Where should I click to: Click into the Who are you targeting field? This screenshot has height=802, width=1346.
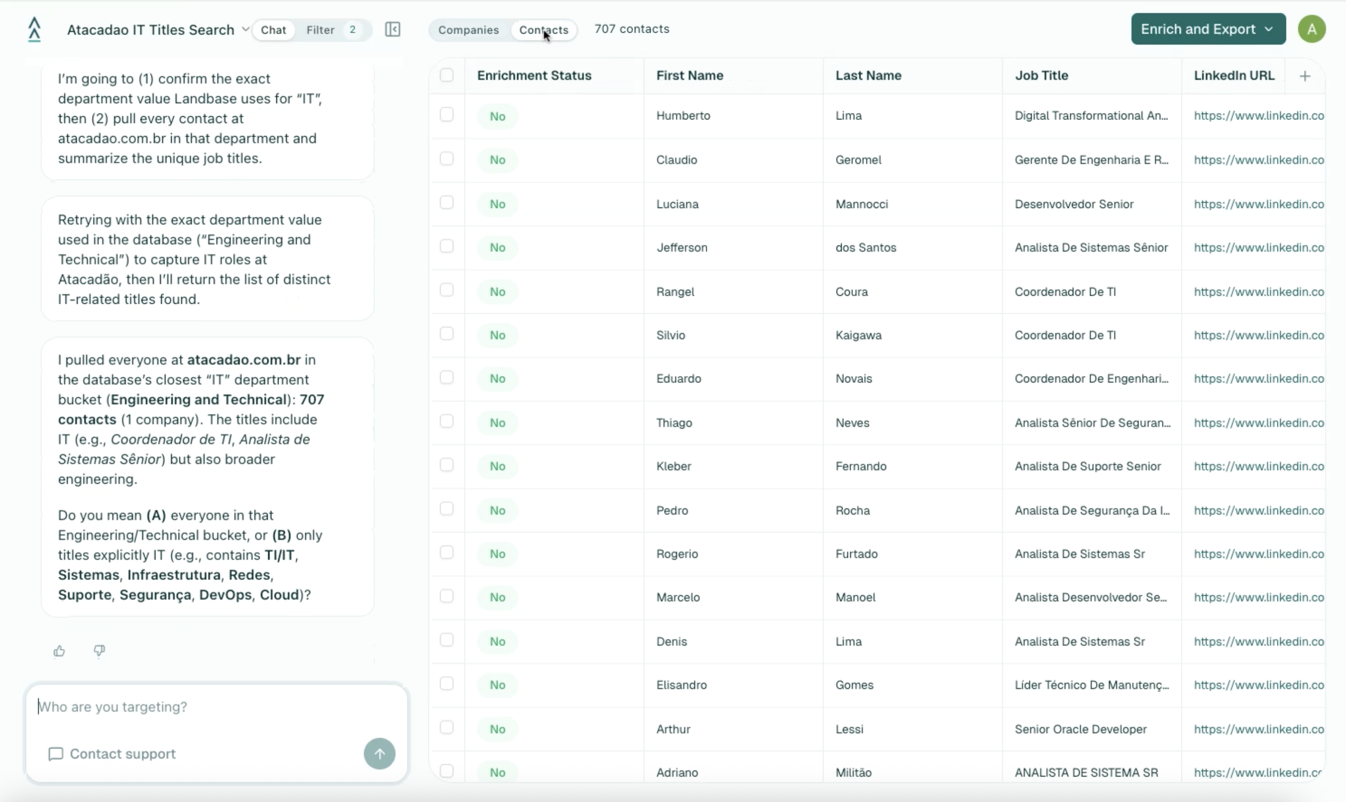pos(162,706)
